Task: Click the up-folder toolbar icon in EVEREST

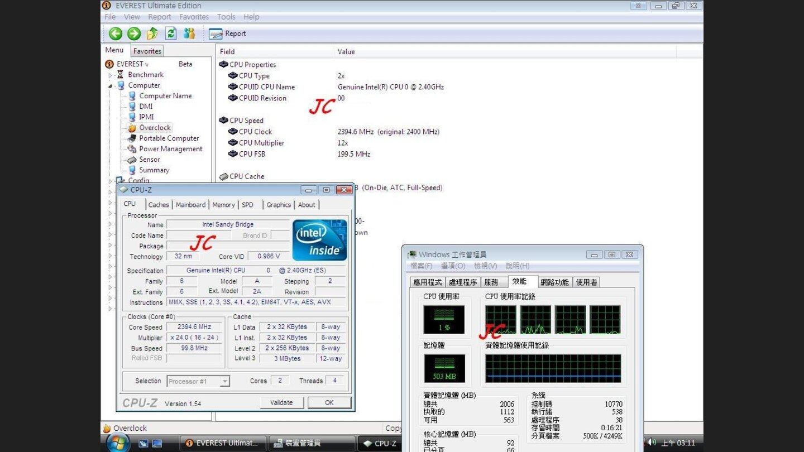Action: [x=152, y=33]
